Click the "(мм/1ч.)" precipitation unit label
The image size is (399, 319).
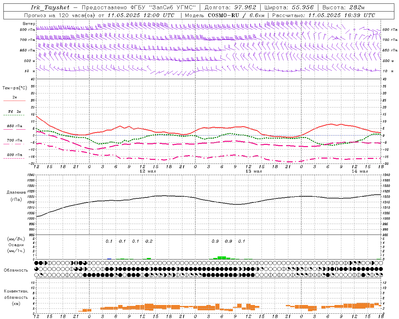(16, 251)
